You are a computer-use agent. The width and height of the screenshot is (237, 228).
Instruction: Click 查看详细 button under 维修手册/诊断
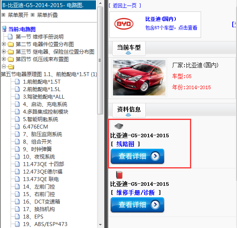pyautogui.click(x=137, y=205)
